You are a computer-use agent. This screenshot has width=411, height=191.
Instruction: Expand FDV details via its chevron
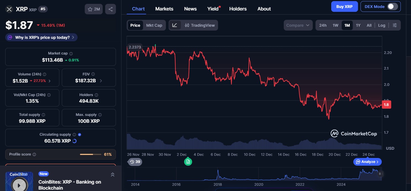coord(100,81)
